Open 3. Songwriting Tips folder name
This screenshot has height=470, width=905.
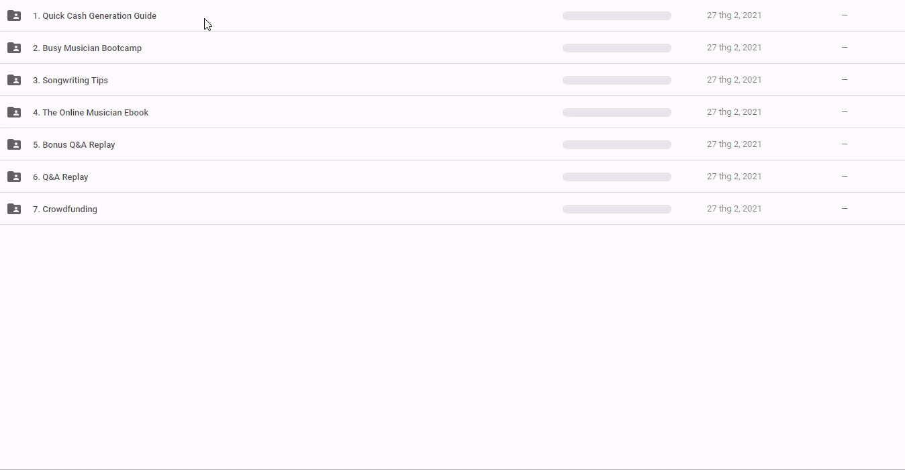pyautogui.click(x=70, y=81)
